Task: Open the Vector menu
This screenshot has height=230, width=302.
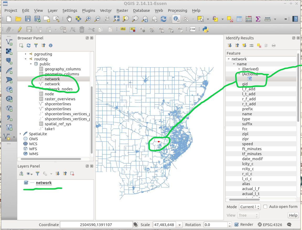Action: [106, 11]
